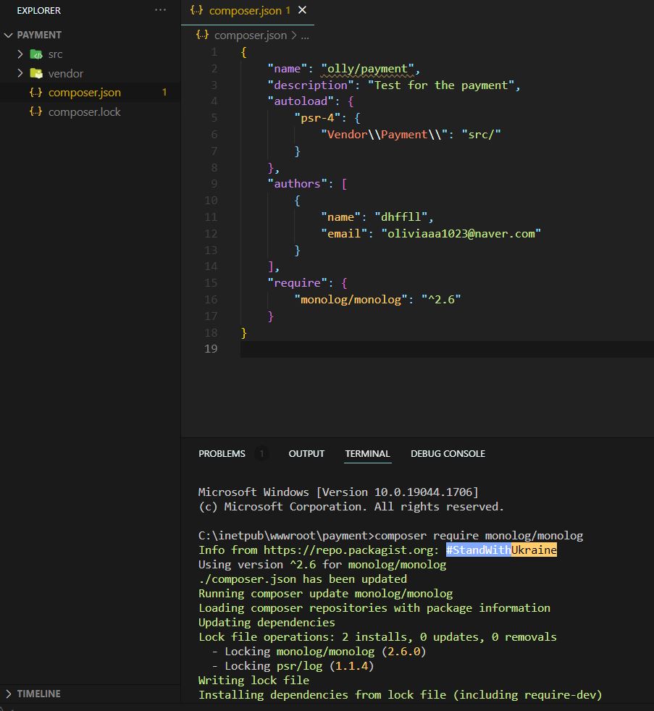Click the 'Writing lock file' terminal line
This screenshot has width=654, height=711.
253,680
